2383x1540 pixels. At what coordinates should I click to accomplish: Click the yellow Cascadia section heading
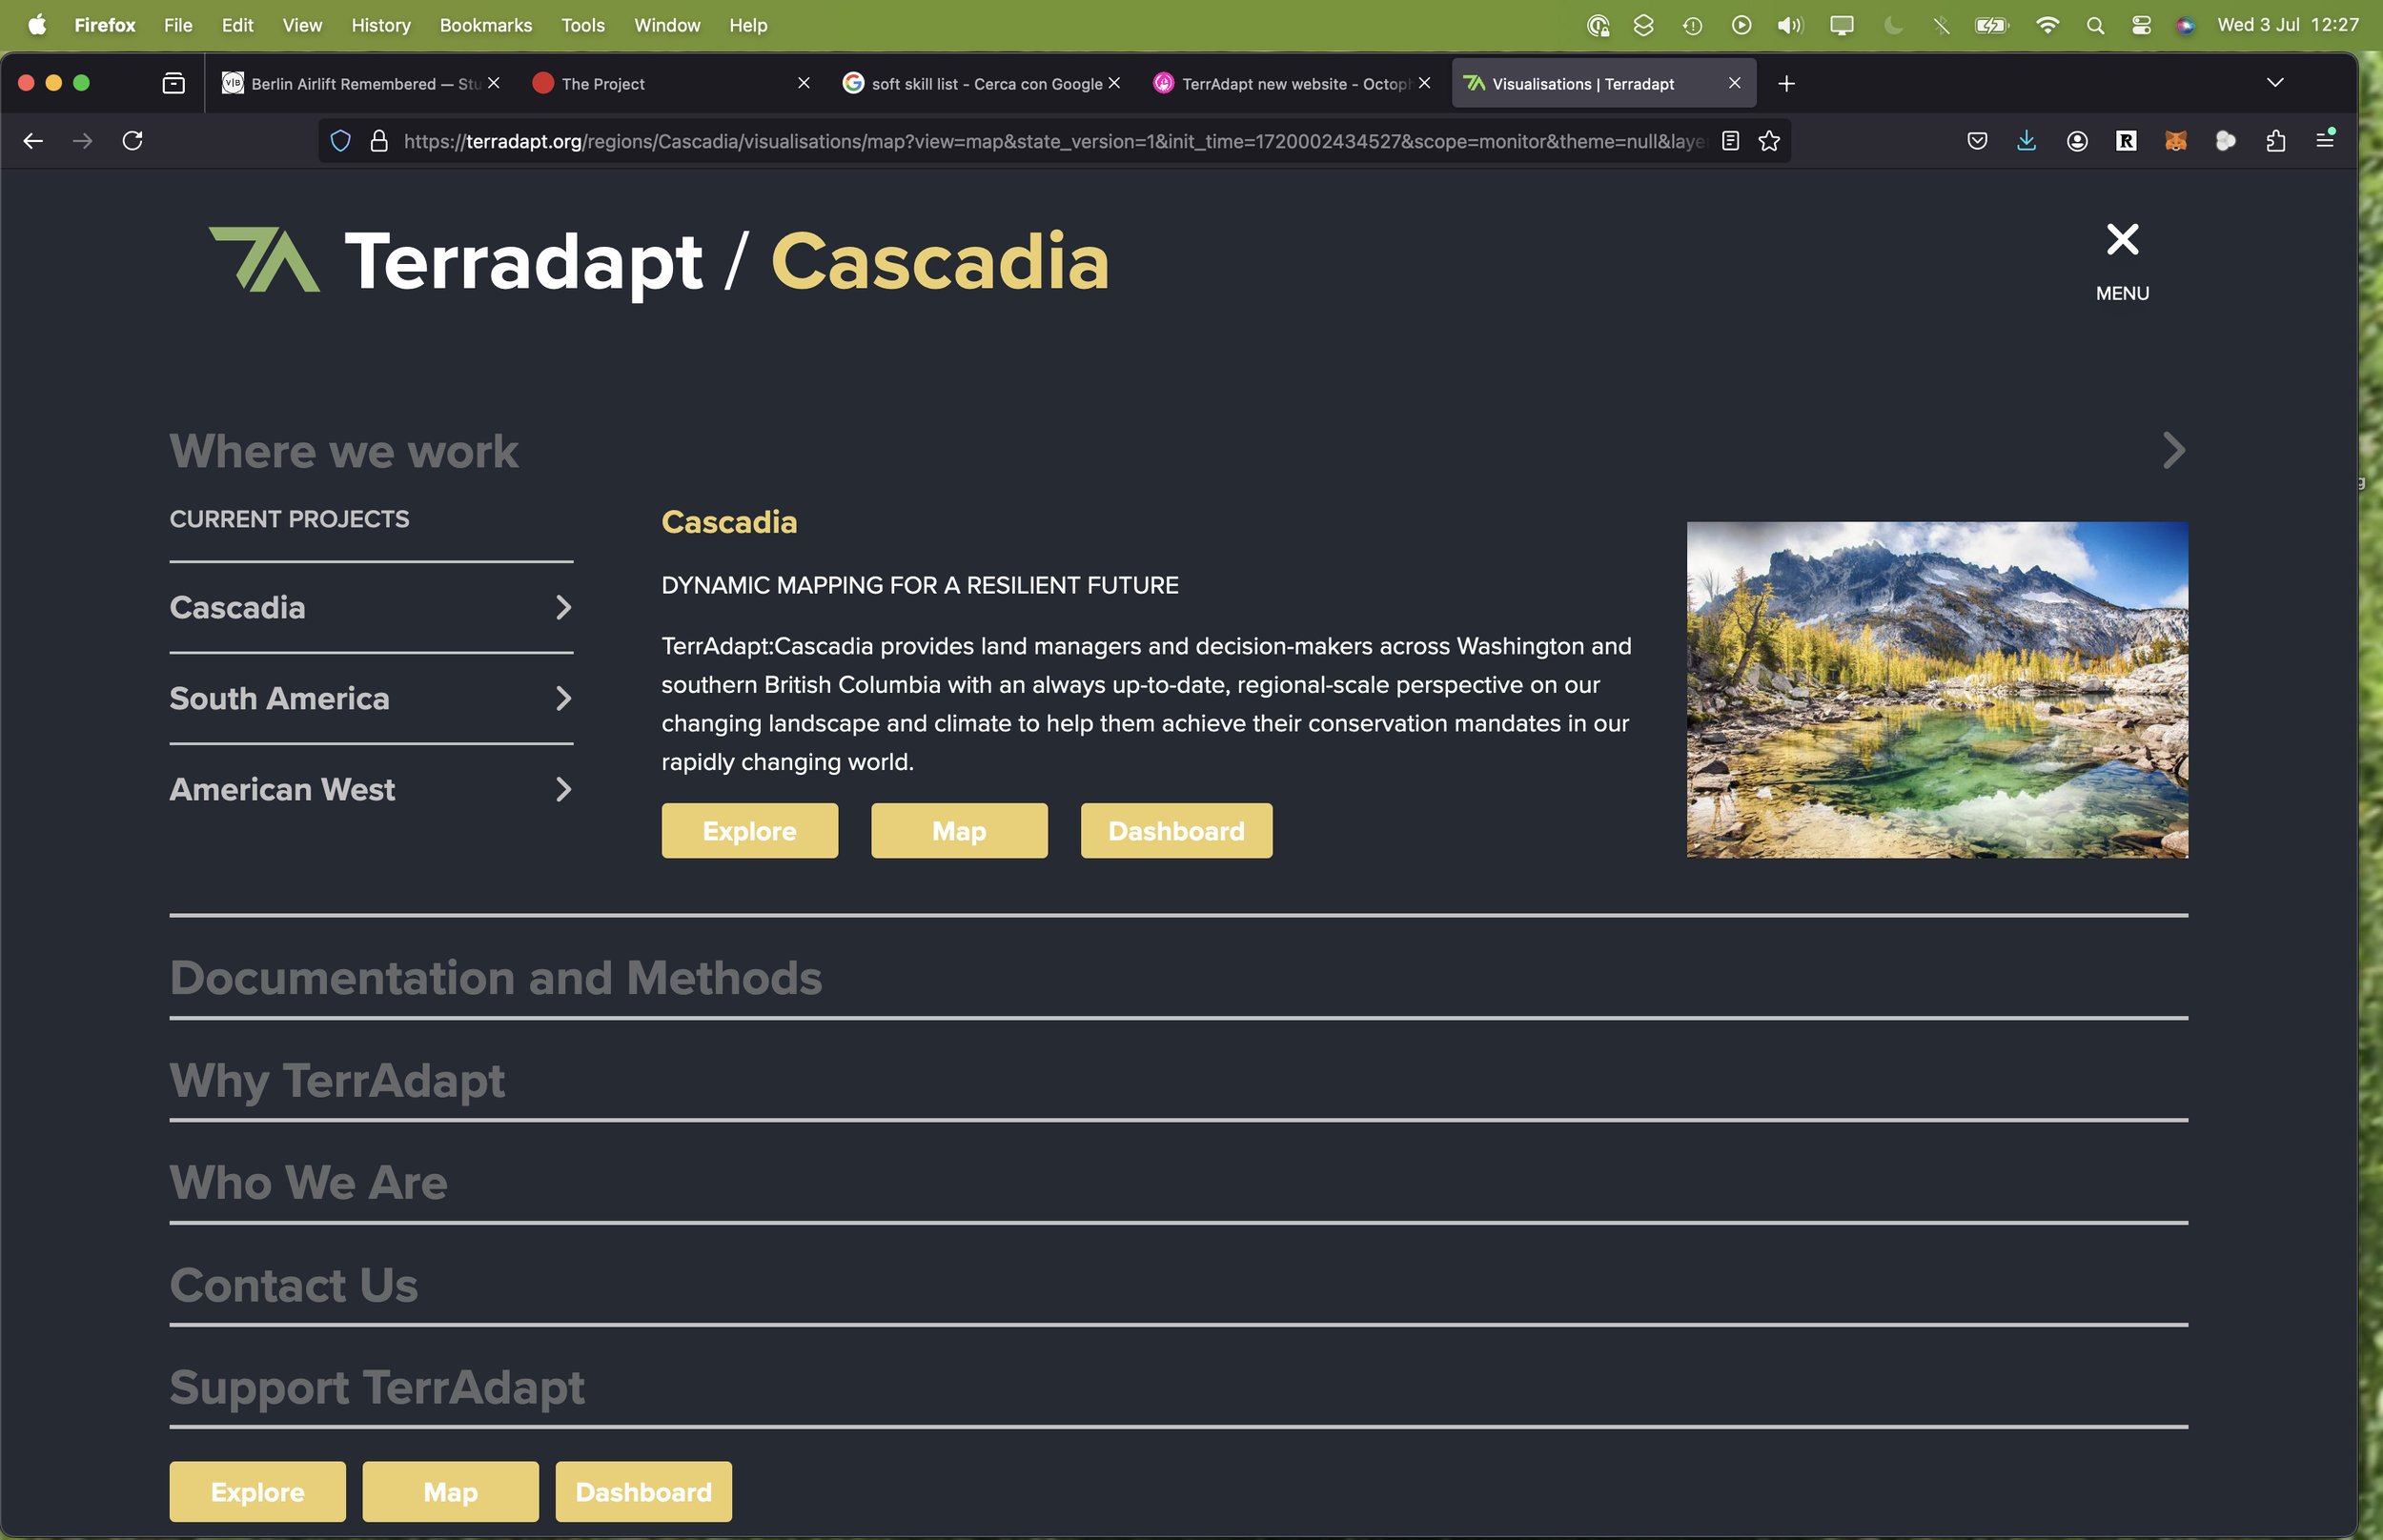tap(729, 522)
